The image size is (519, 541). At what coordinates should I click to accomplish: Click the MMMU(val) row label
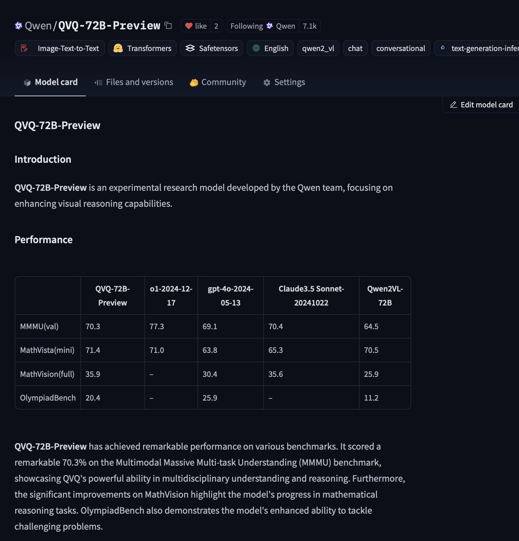point(39,327)
